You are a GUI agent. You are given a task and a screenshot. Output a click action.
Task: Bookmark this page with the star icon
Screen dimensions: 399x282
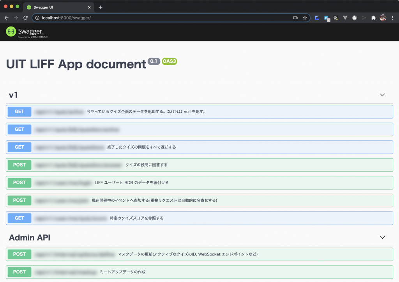305,18
